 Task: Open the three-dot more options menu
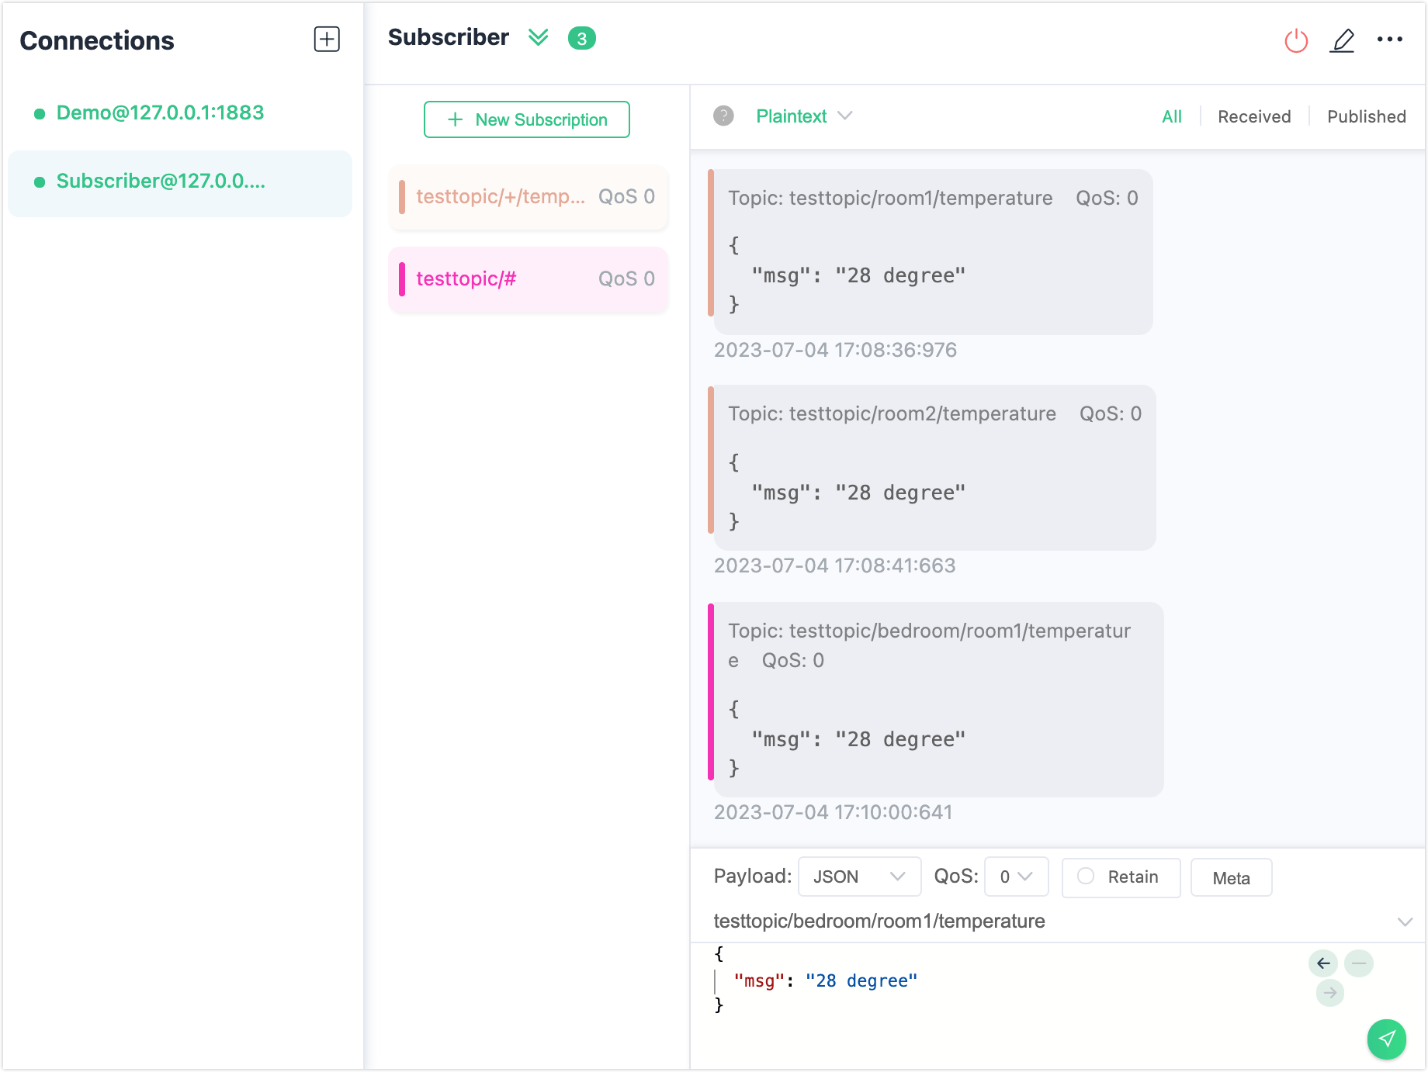(x=1389, y=40)
